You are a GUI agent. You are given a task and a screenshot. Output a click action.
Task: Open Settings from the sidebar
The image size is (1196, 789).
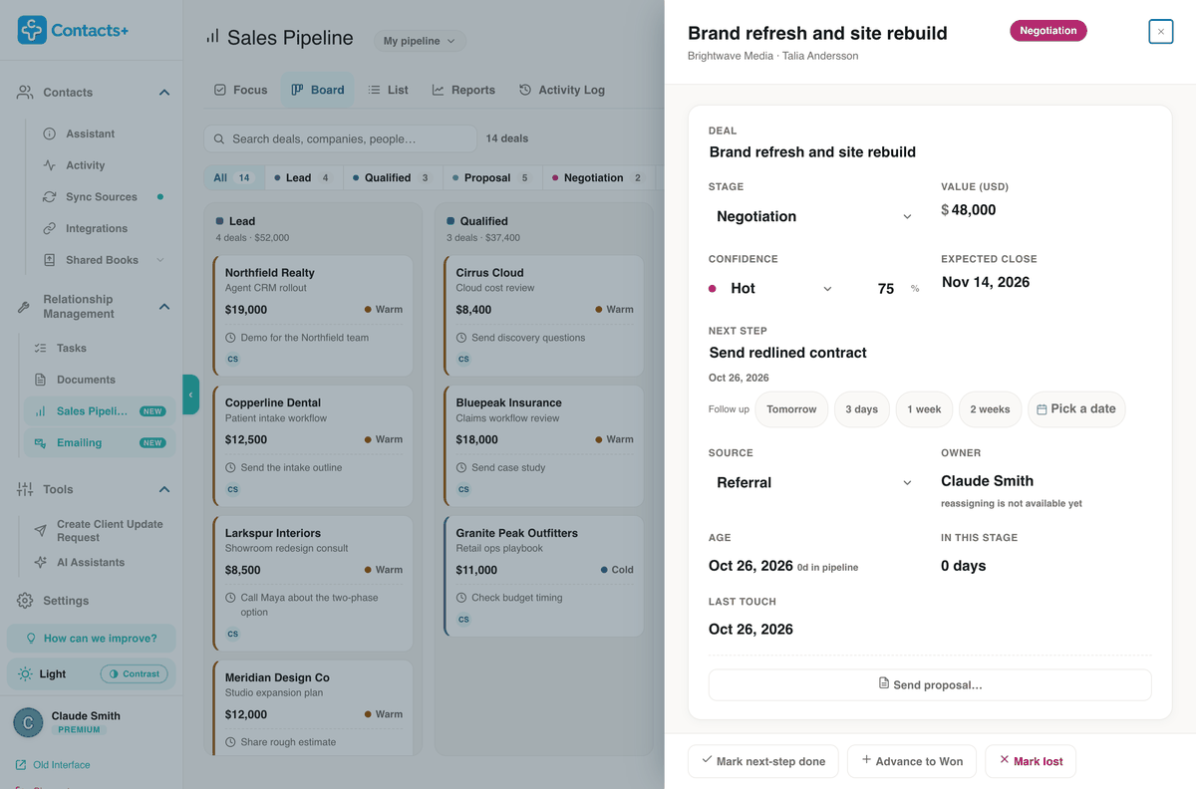pos(66,601)
